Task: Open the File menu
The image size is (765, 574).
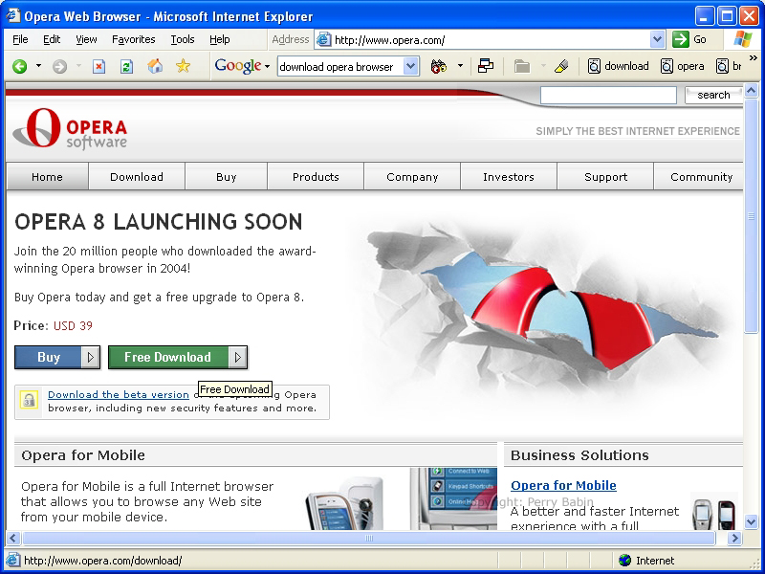Action: pos(20,39)
